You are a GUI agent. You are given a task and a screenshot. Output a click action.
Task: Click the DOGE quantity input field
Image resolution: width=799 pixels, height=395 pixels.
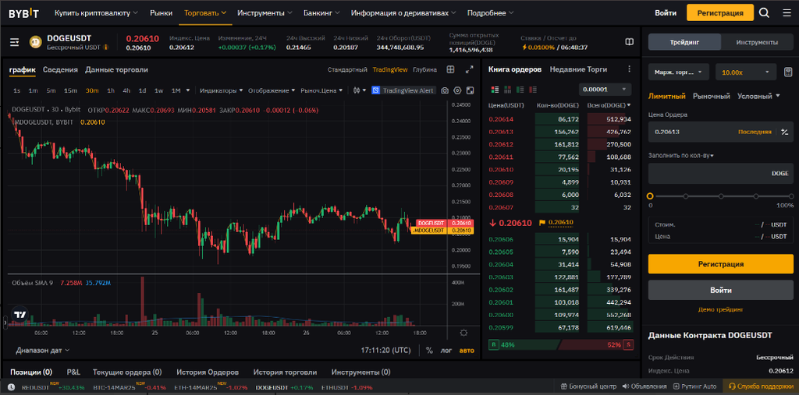pos(720,174)
